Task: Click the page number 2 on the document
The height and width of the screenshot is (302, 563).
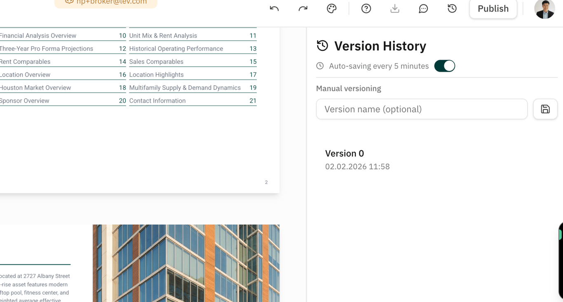Action: pos(266,182)
